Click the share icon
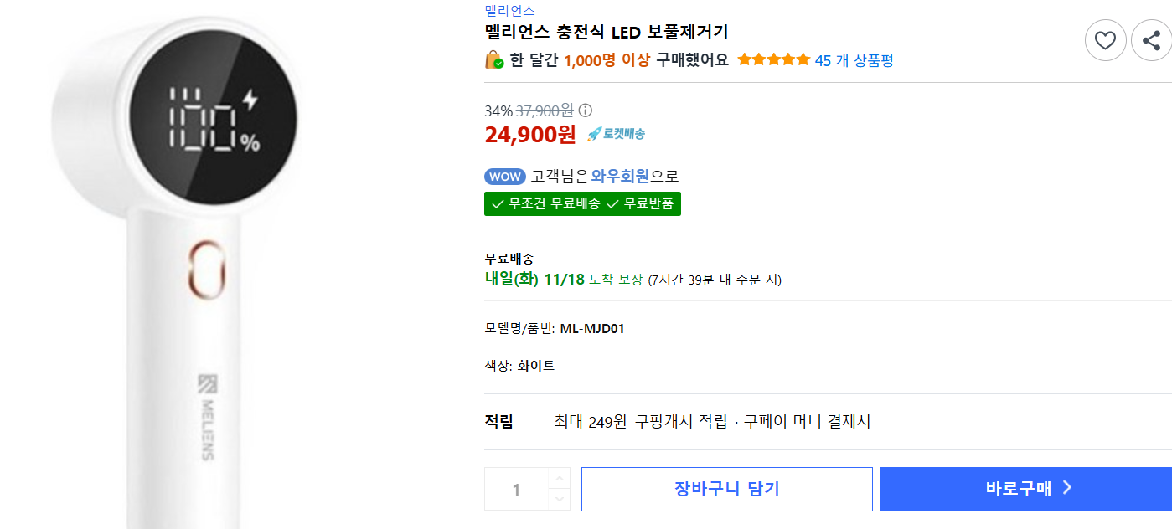 click(x=1151, y=39)
